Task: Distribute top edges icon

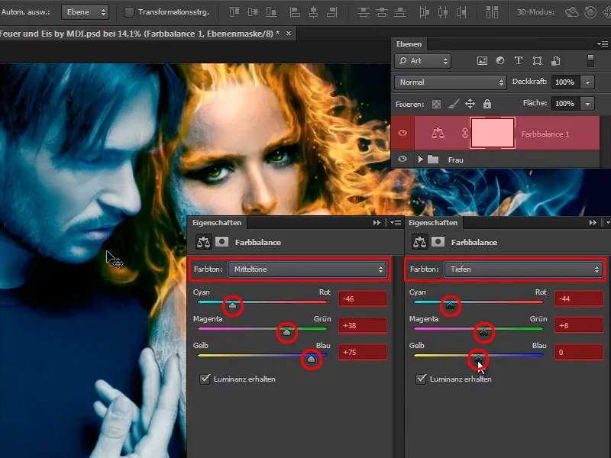Action: pyautogui.click(x=364, y=12)
